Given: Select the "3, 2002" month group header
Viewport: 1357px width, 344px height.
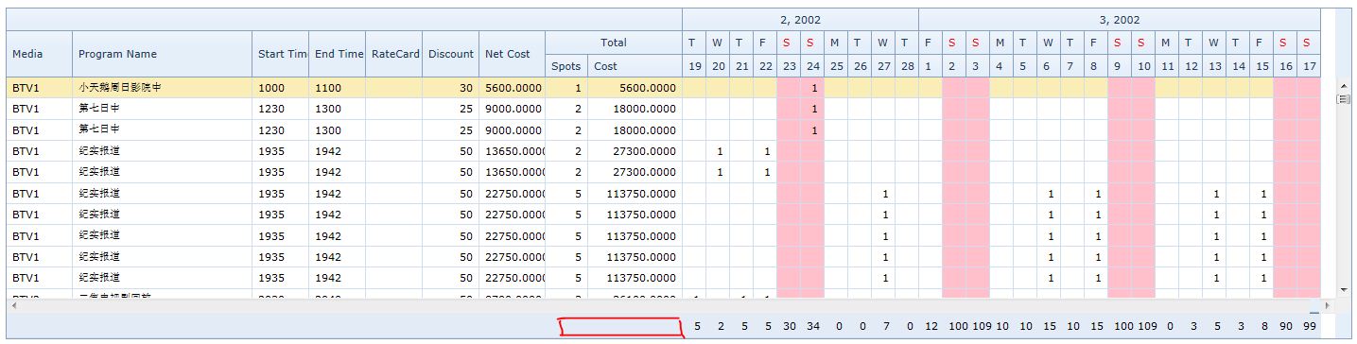Looking at the screenshot, I should point(1120,20).
